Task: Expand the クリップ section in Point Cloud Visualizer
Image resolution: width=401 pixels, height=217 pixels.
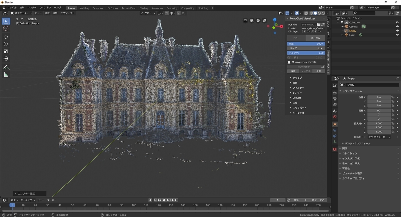Action: 297,77
